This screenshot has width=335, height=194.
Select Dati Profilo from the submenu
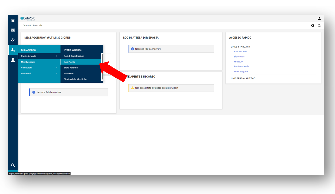[70, 62]
